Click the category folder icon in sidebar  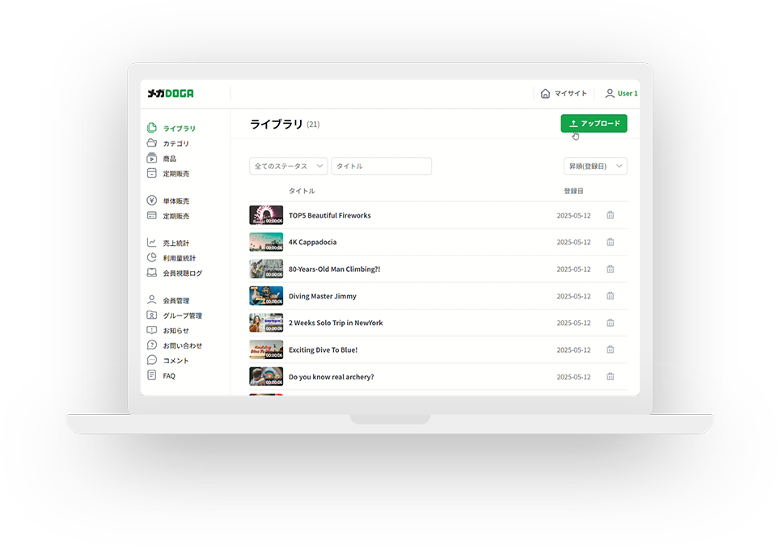click(152, 143)
